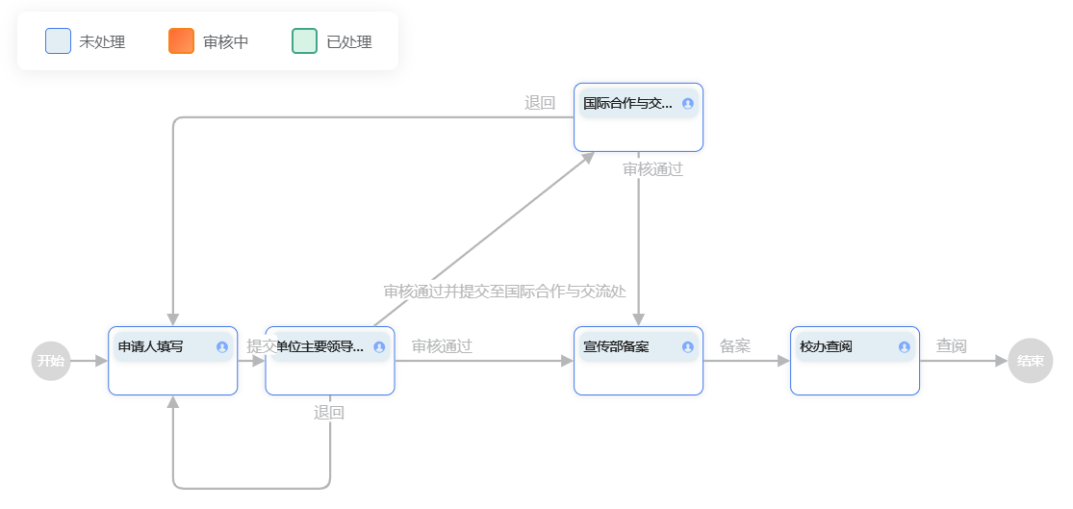
Task: Click 审核通过 label under 国际合作与交流 node
Action: point(652,169)
